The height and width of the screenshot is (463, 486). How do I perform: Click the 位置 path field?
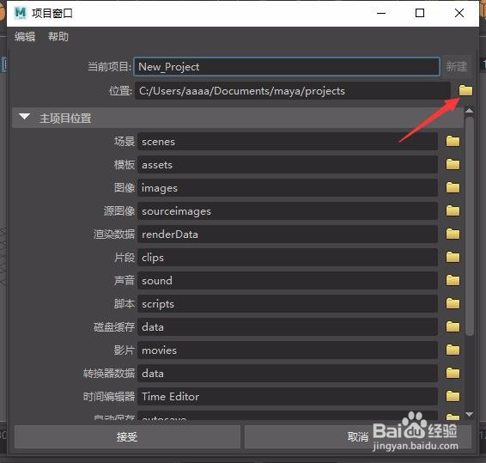[292, 90]
